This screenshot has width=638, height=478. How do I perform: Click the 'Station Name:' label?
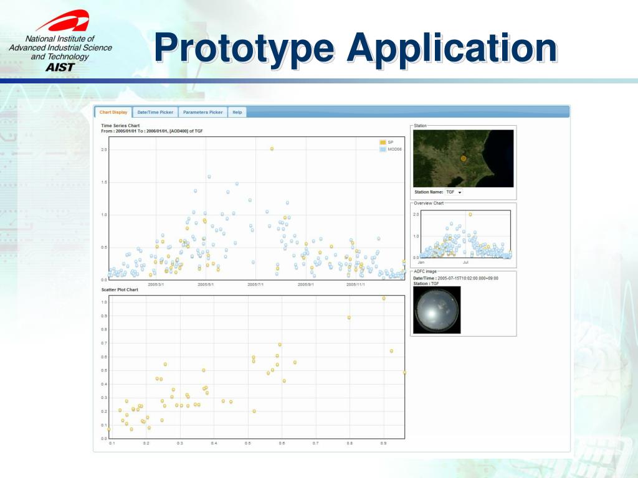pyautogui.click(x=429, y=192)
